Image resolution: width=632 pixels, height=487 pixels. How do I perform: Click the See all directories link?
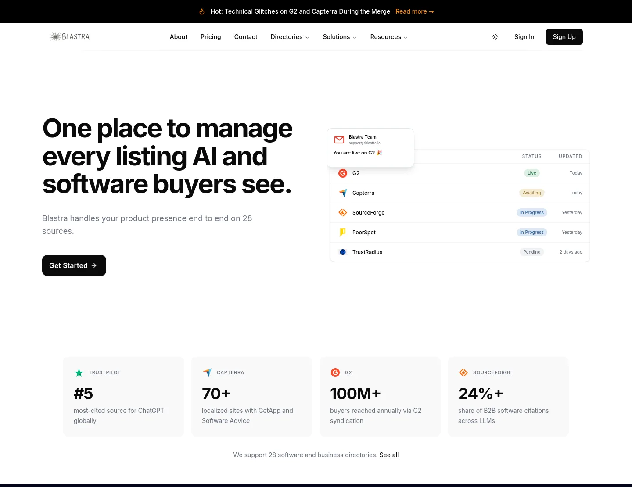pyautogui.click(x=389, y=455)
